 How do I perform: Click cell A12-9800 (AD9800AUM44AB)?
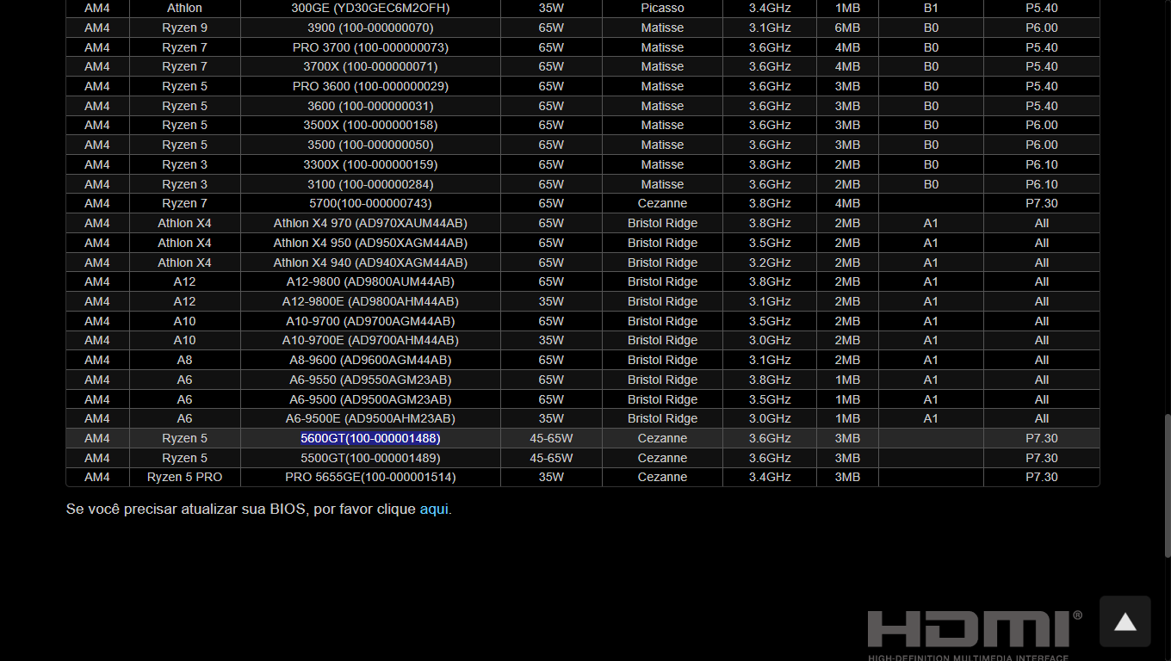pos(370,281)
